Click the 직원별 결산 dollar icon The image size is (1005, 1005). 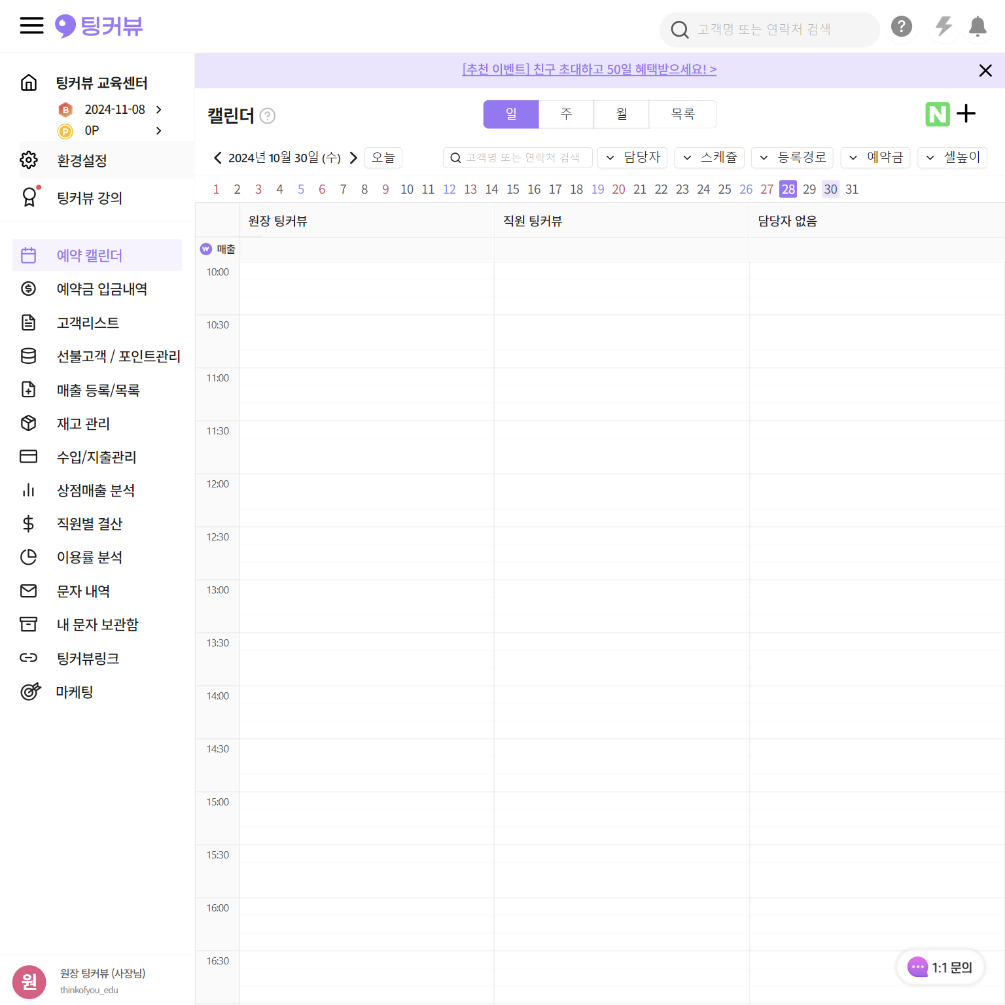click(29, 523)
